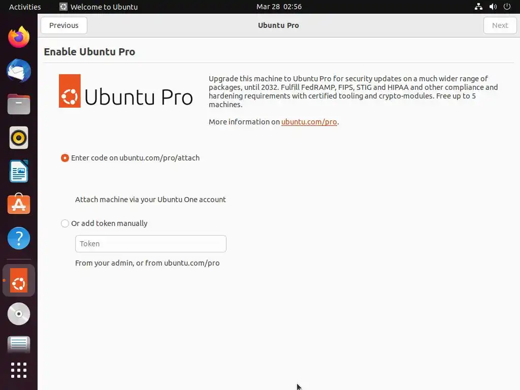Launch Rhythmbox music player
The width and height of the screenshot is (520, 390).
19,138
